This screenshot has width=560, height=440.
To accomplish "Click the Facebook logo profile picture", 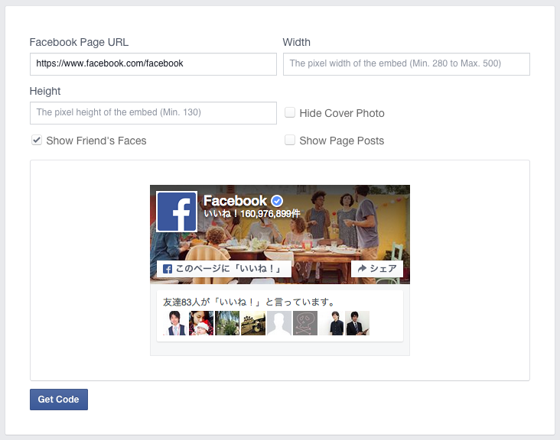I will click(x=177, y=212).
